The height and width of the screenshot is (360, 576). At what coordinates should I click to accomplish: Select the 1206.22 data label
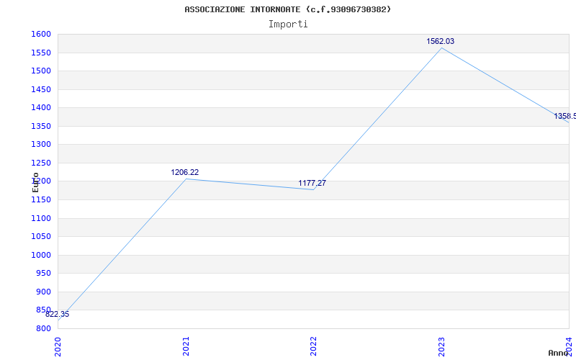pos(185,172)
